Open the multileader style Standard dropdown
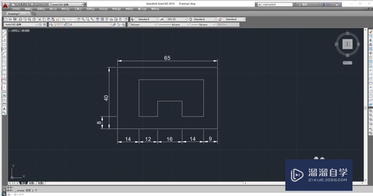The image size is (373, 196). tap(234, 19)
